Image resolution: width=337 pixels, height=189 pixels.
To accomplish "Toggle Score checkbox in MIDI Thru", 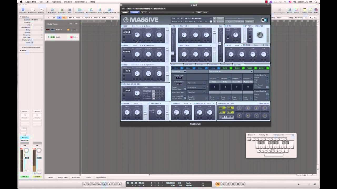I will [32, 42].
